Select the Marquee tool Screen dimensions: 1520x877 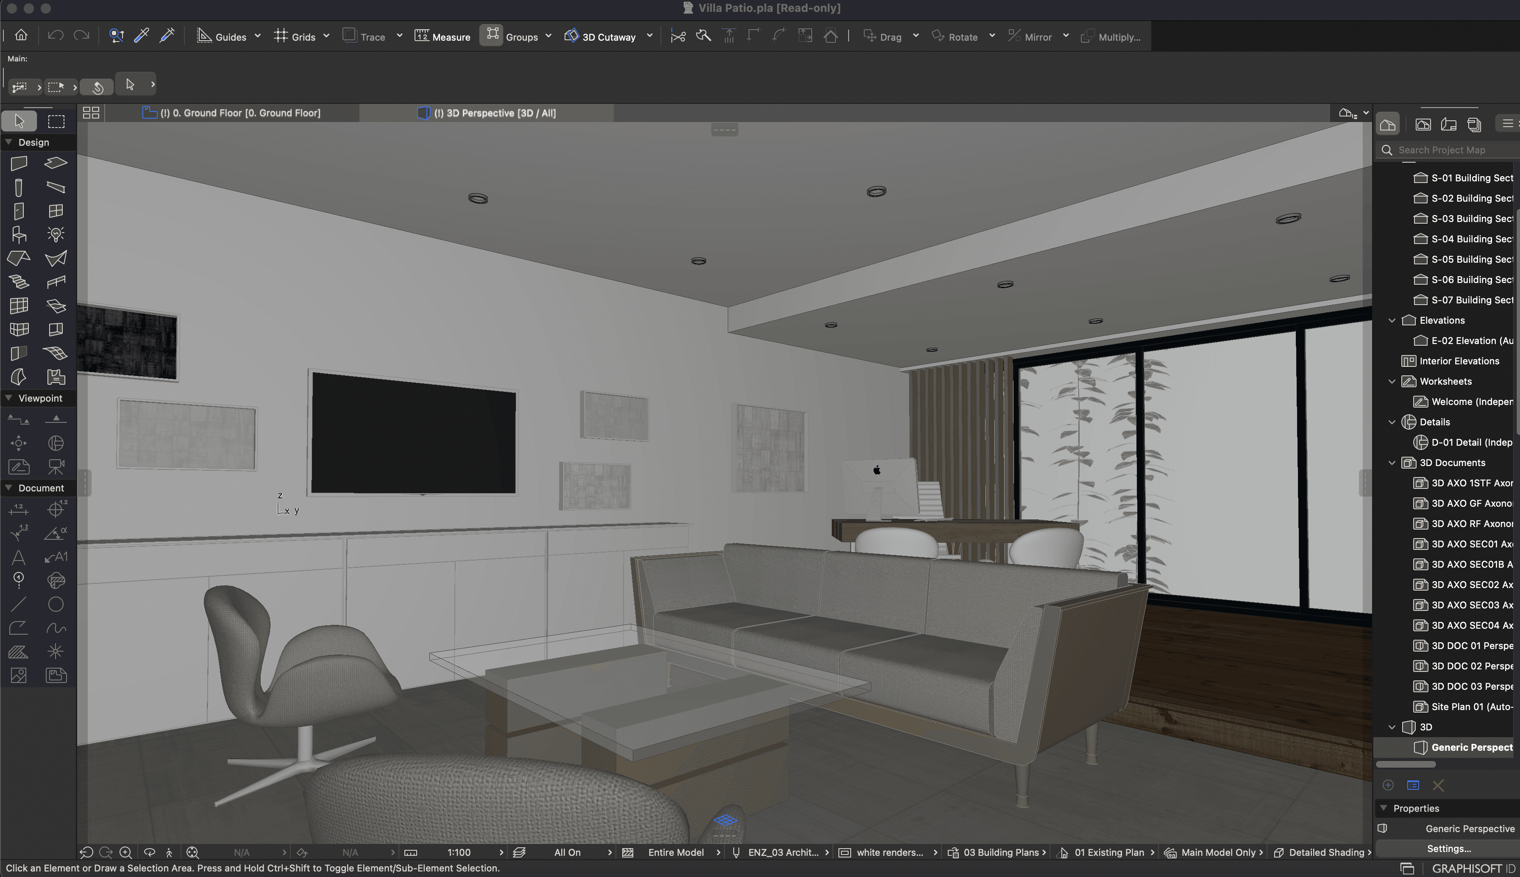(x=56, y=121)
